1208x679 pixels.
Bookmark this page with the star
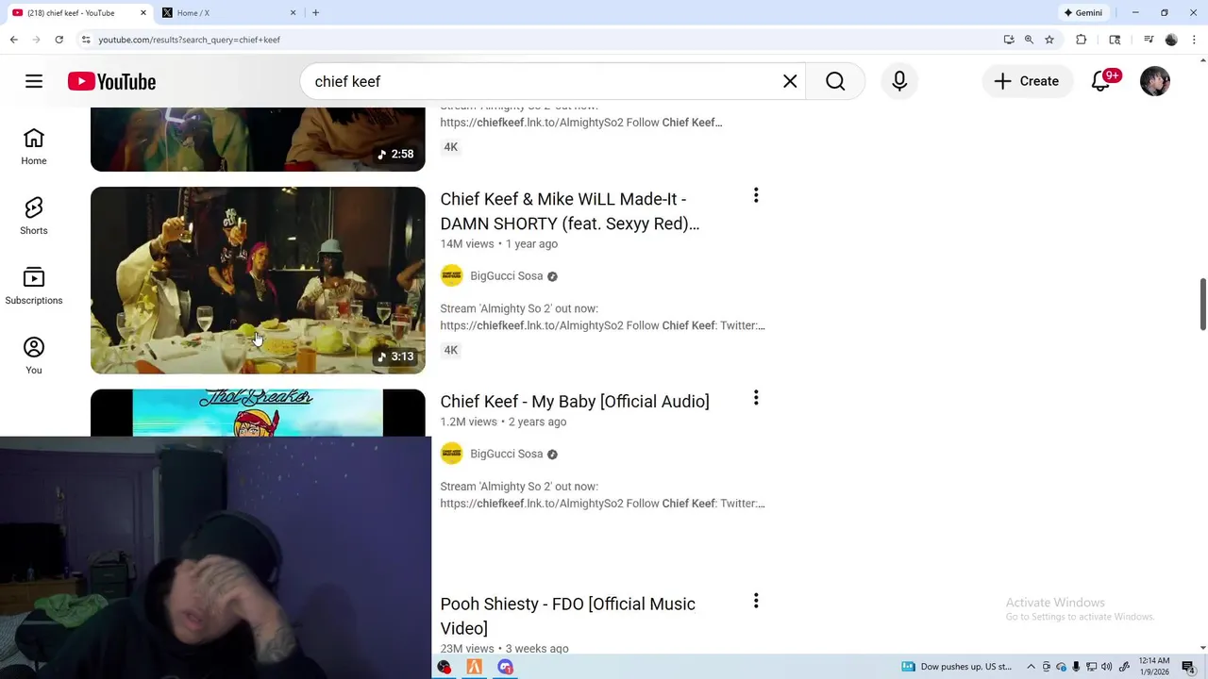(1049, 40)
